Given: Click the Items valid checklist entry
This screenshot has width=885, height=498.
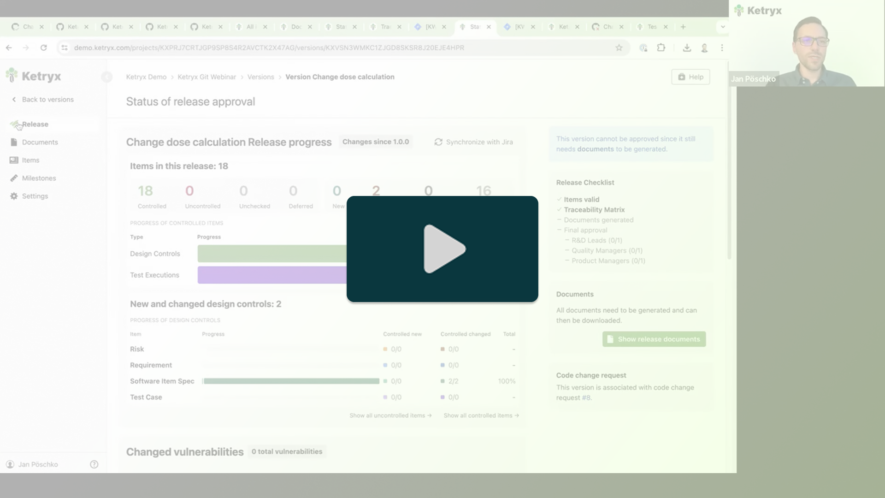Looking at the screenshot, I should [581, 200].
